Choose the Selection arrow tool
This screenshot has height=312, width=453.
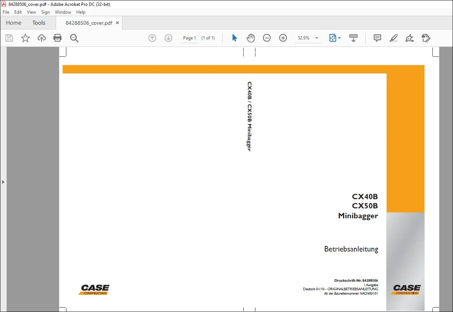(x=234, y=38)
